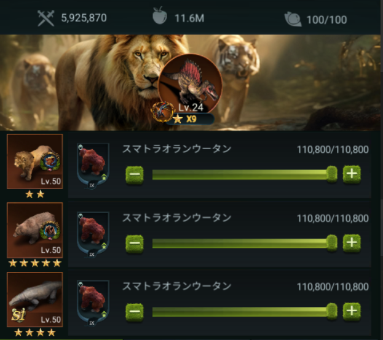This screenshot has width=383, height=340.
Task: Select the lion Lv.50 leader card
Action: click(34, 161)
